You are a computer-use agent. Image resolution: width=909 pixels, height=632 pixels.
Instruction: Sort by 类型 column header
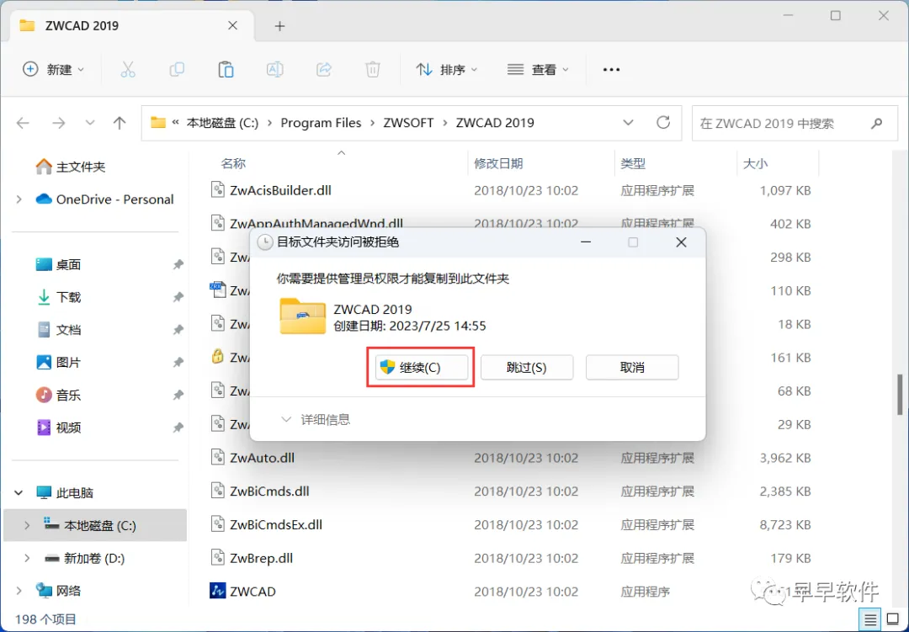coord(632,163)
